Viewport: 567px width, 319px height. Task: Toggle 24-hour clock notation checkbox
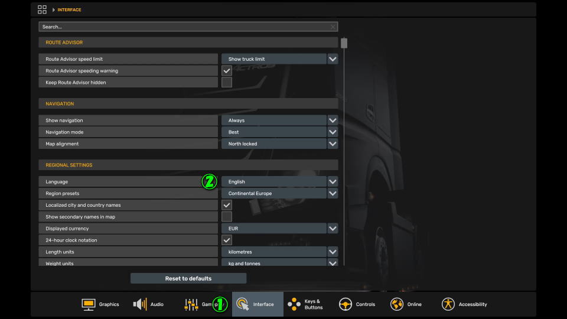point(227,240)
